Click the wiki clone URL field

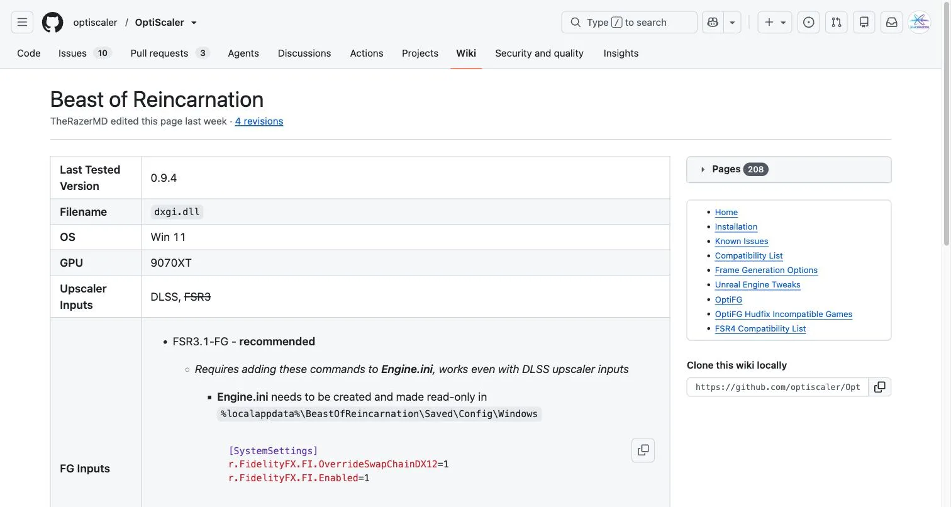777,387
